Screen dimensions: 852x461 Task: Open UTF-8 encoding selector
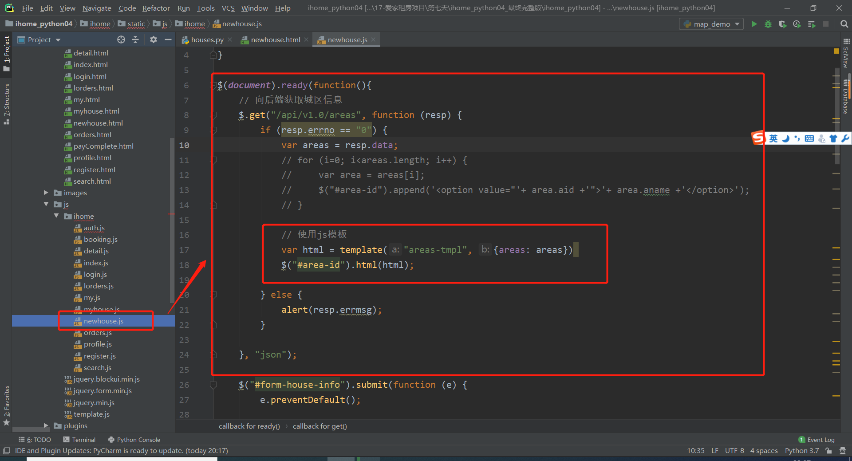(x=734, y=451)
